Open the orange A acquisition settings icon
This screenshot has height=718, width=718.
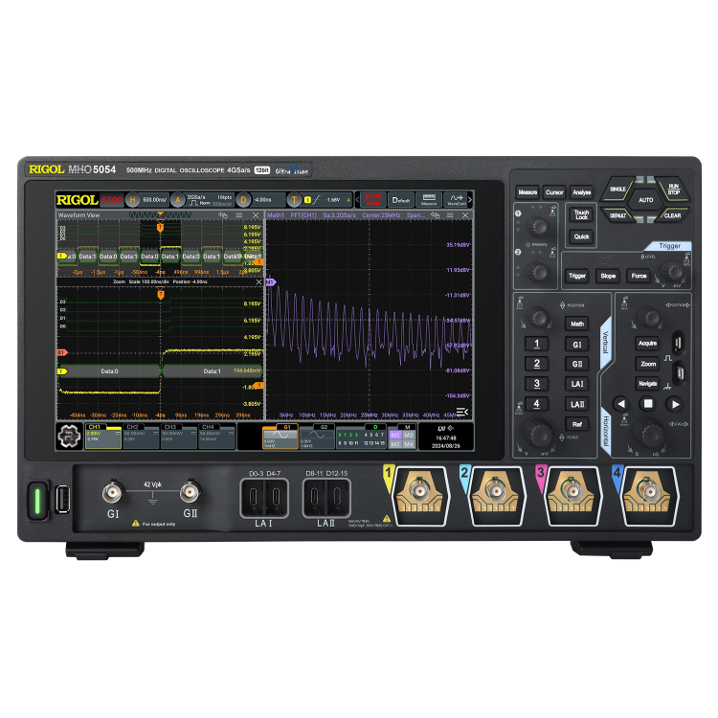click(x=178, y=200)
